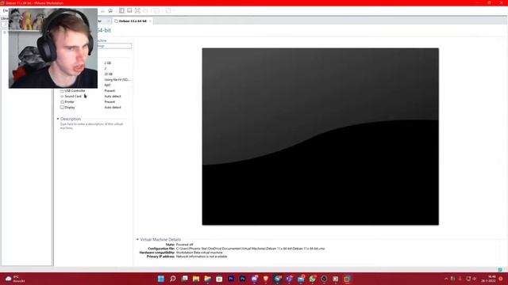Click the Printer icon in the device list
Image resolution: width=508 pixels, height=285 pixels.
[x=62, y=102]
